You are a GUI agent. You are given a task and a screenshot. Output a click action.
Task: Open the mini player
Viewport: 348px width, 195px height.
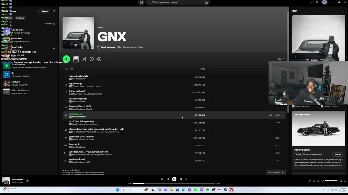340,181
